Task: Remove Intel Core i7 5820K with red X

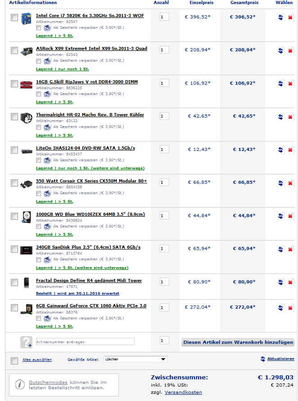Action: [290, 18]
